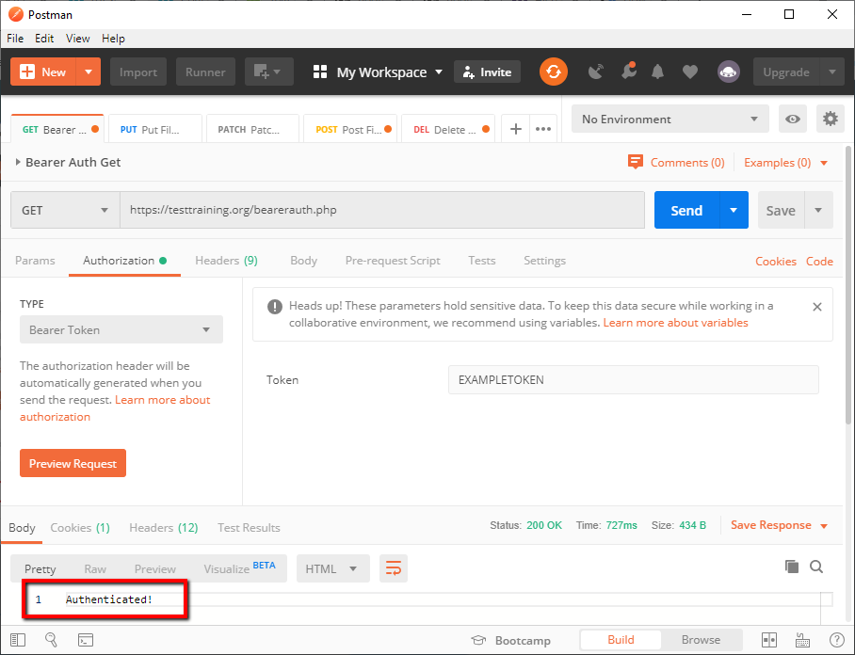Screen dimensions: 855x655
Task: Open the Params tab
Action: tap(35, 261)
